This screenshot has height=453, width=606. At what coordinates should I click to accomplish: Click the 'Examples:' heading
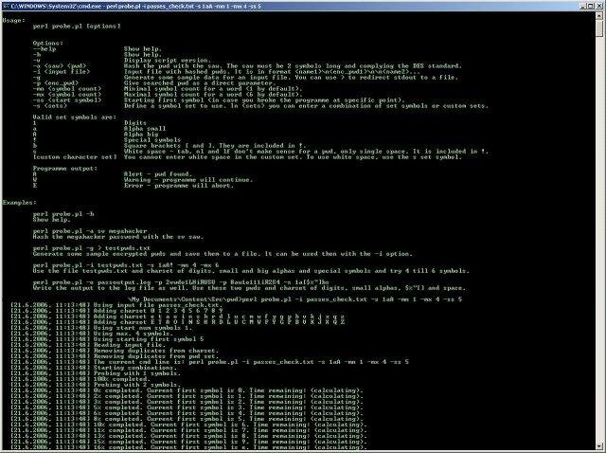click(19, 203)
